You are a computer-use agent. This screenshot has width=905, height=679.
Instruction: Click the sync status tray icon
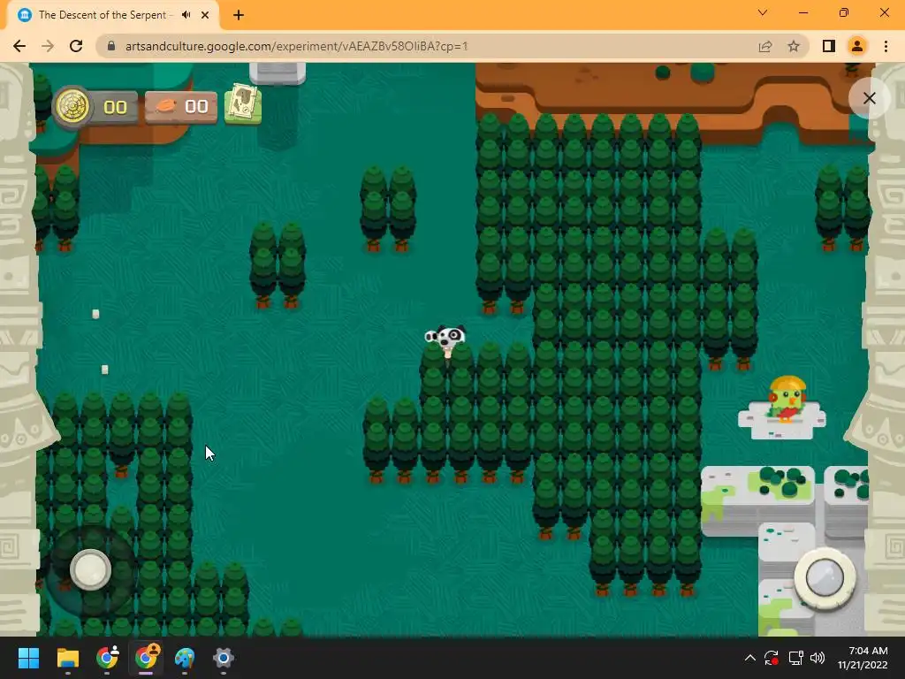772,658
